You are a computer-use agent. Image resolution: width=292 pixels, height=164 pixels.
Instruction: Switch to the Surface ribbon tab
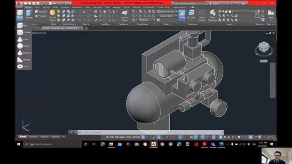pos(46,7)
